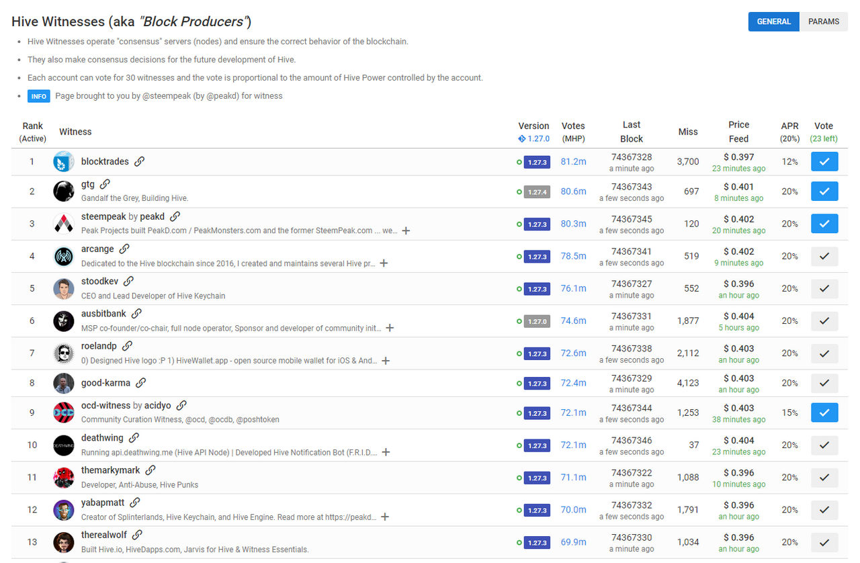Vote for witness stoodkev
The image size is (860, 563).
(x=824, y=288)
